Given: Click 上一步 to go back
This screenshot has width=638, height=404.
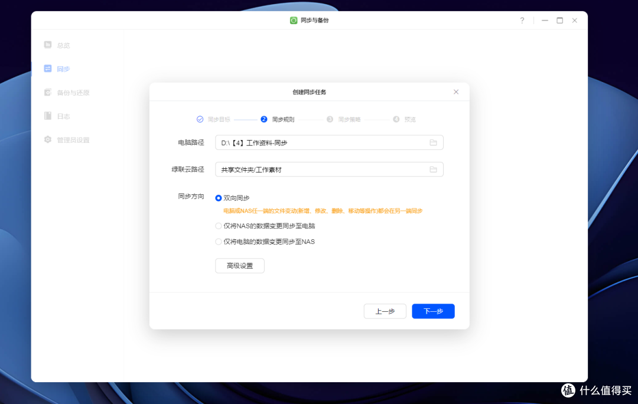Looking at the screenshot, I should point(385,311).
